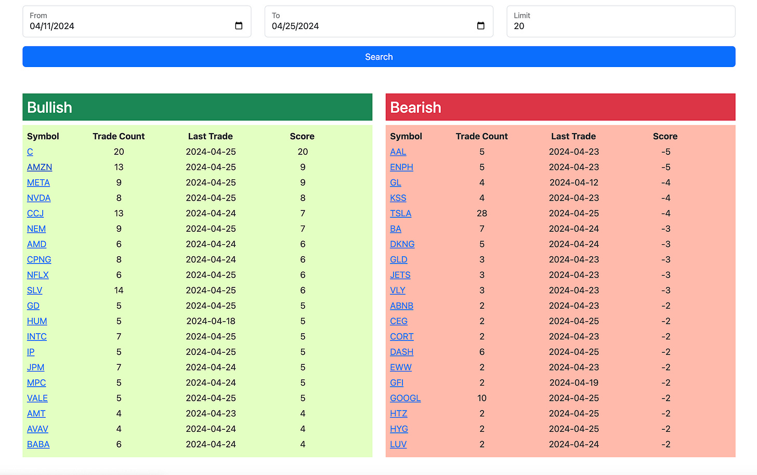
Task: Open the GD symbol link
Action: pos(33,306)
